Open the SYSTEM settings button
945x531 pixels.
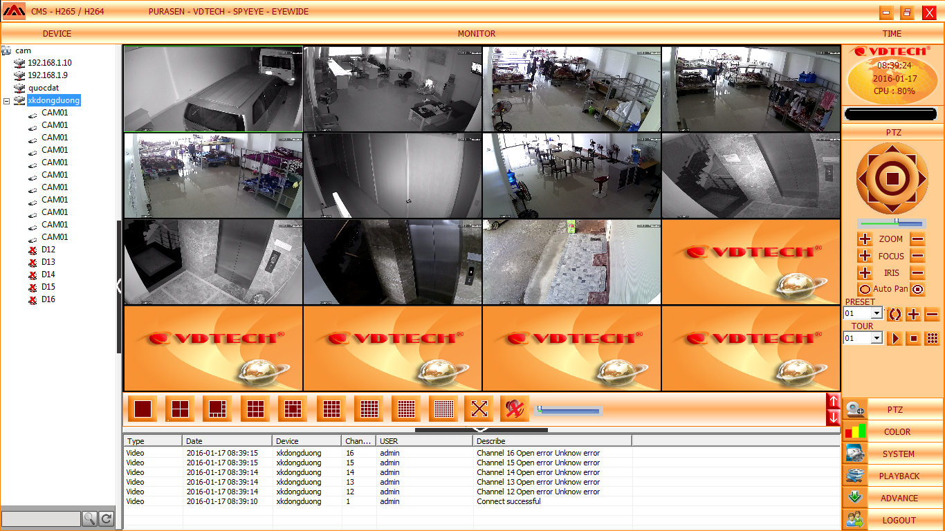pos(893,454)
